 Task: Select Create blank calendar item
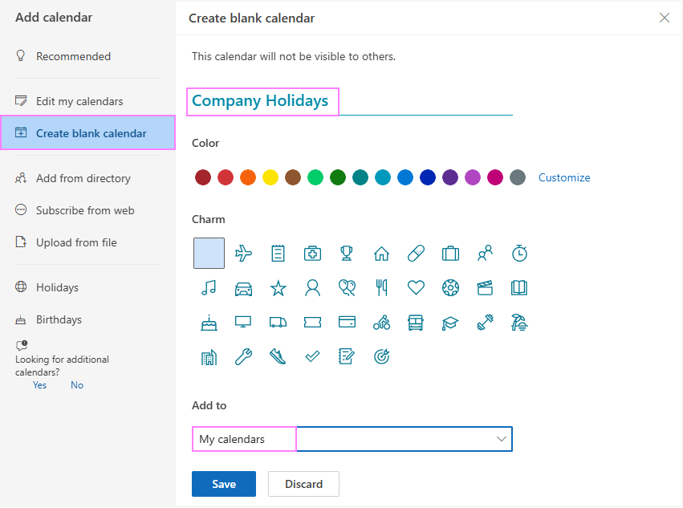pyautogui.click(x=87, y=133)
